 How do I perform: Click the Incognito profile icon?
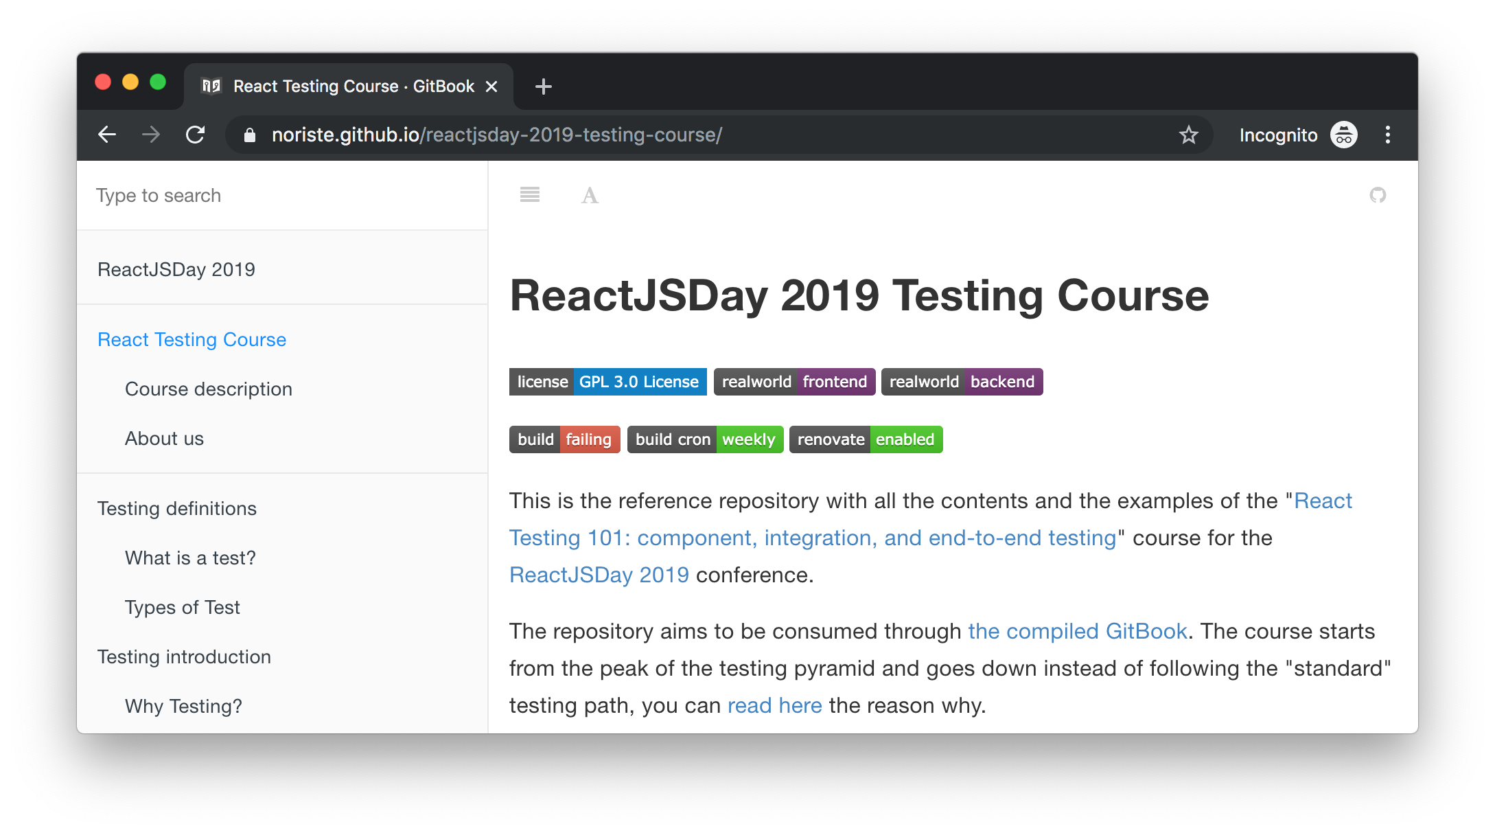pyautogui.click(x=1343, y=135)
